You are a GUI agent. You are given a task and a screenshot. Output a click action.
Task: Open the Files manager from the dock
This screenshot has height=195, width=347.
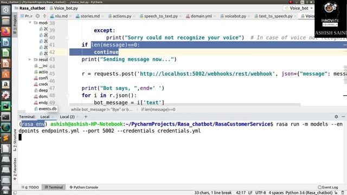pyautogui.click(x=6, y=21)
